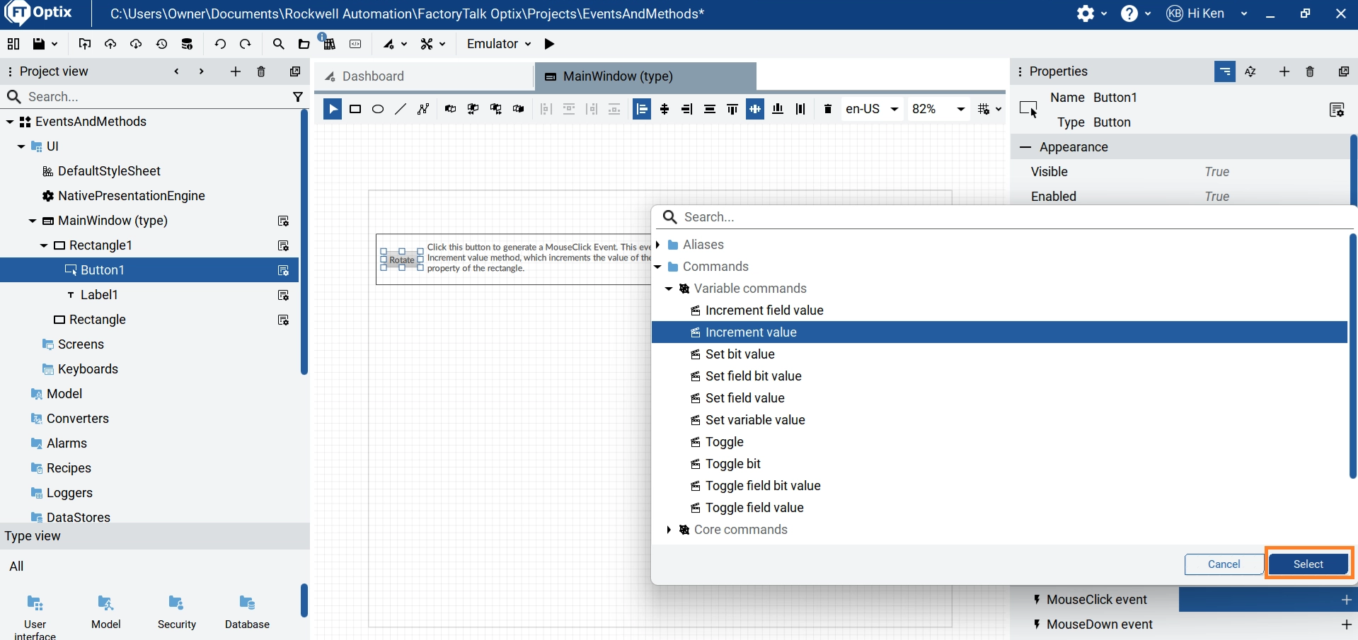The width and height of the screenshot is (1358, 640).
Task: Open the search magnifier in main toolbar
Action: tap(278, 44)
